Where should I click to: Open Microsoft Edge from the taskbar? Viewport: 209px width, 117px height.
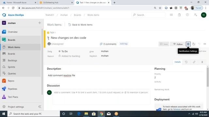click(x=79, y=114)
